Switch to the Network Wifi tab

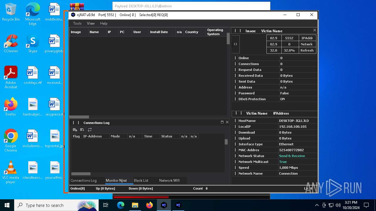point(169,181)
